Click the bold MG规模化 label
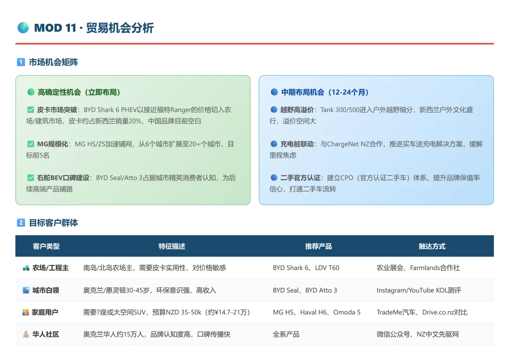Viewport: 509px width, 359px height. click(x=52, y=144)
